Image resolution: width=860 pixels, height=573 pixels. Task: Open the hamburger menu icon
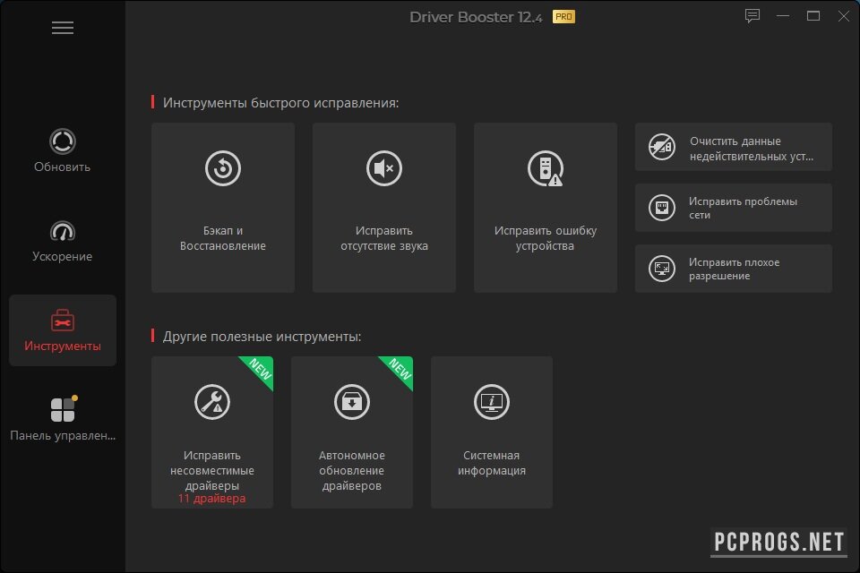[x=63, y=28]
